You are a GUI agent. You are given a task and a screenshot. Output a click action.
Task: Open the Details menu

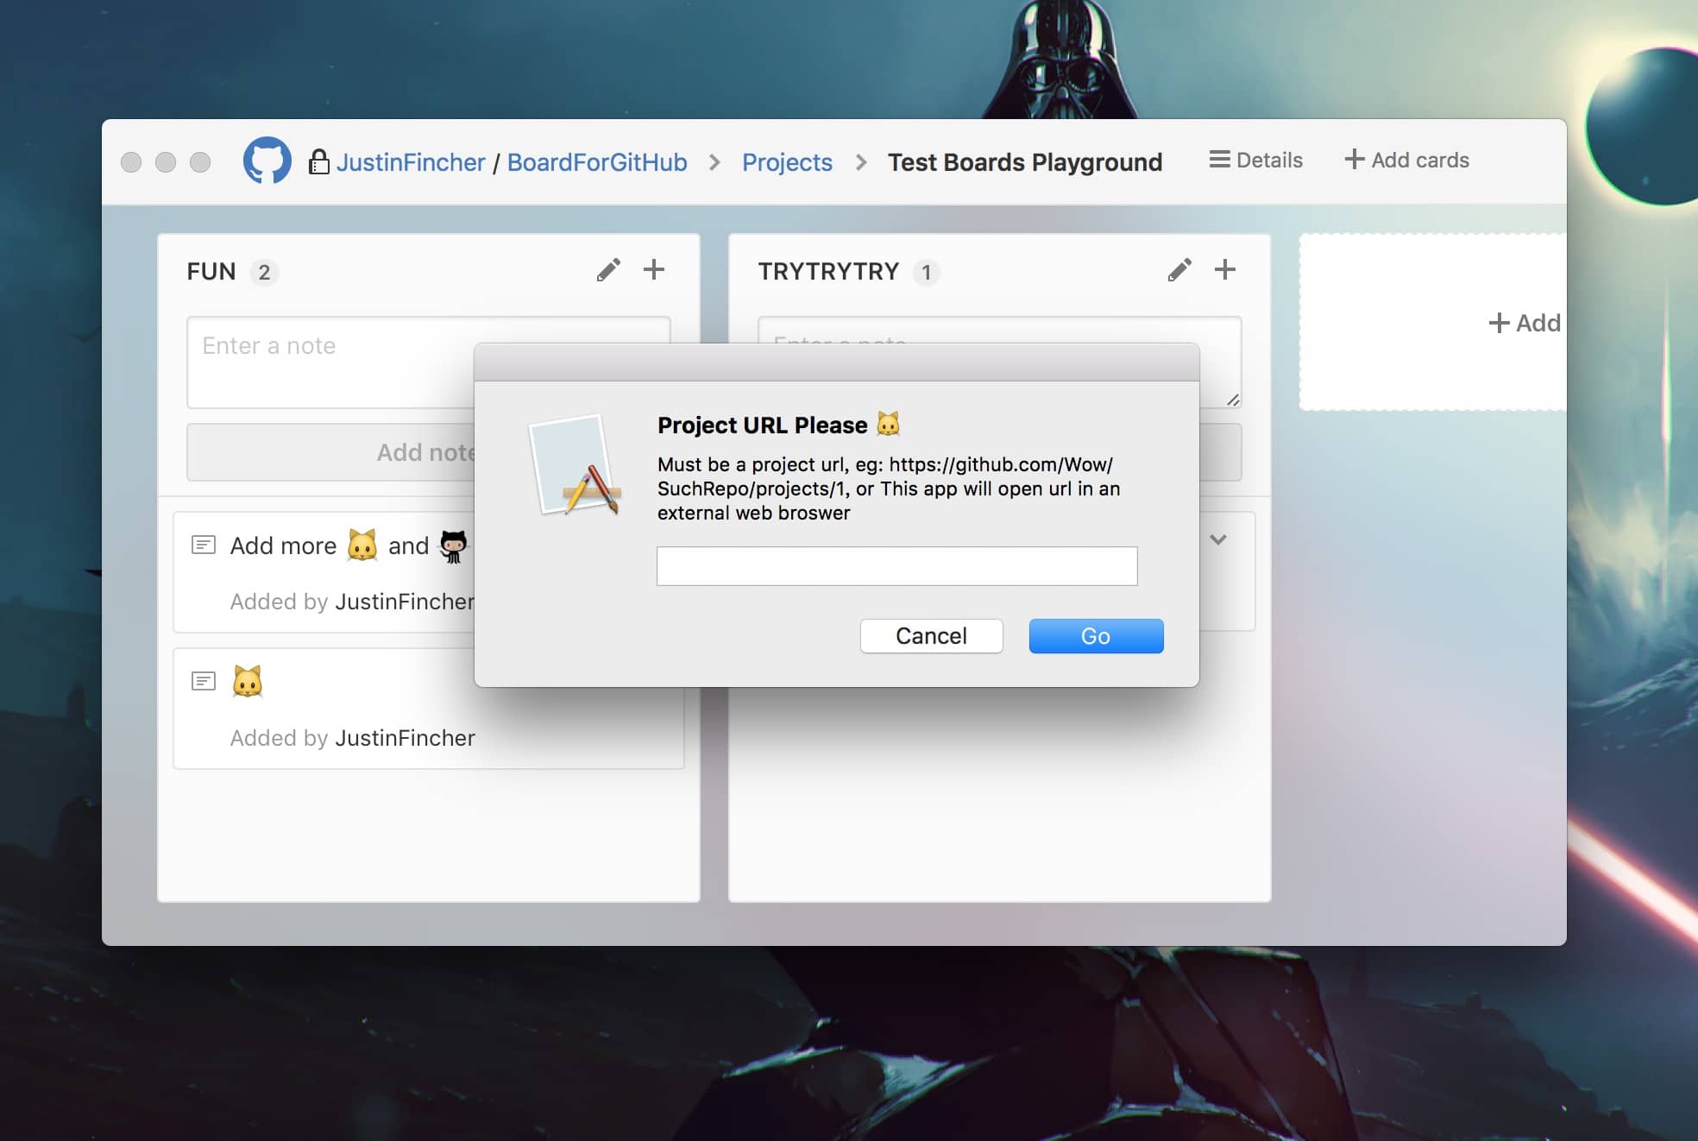tap(1255, 160)
